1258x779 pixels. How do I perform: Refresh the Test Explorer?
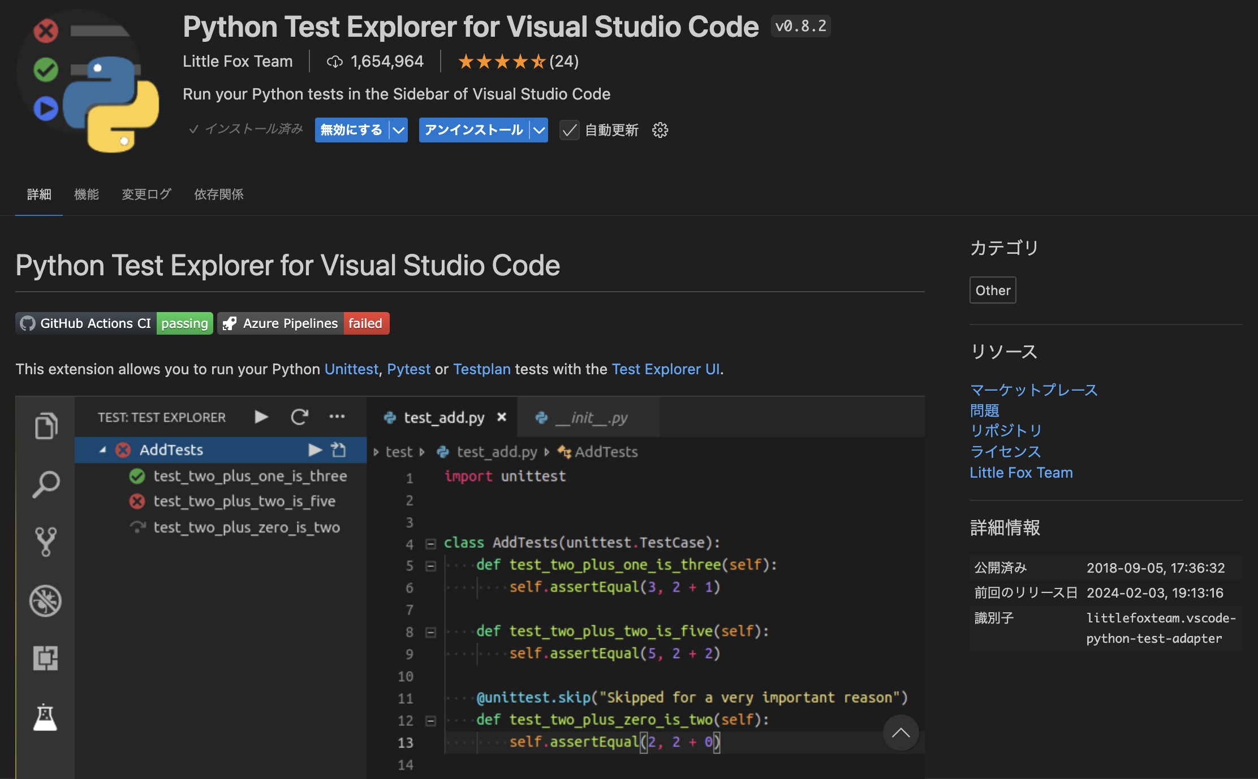click(x=300, y=417)
